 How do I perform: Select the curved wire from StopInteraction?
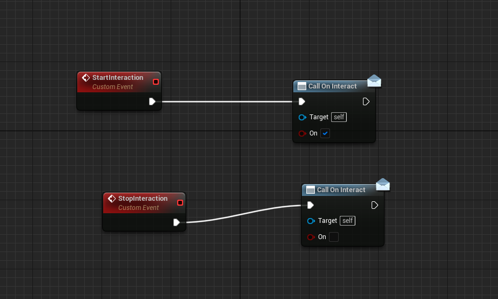pos(241,214)
